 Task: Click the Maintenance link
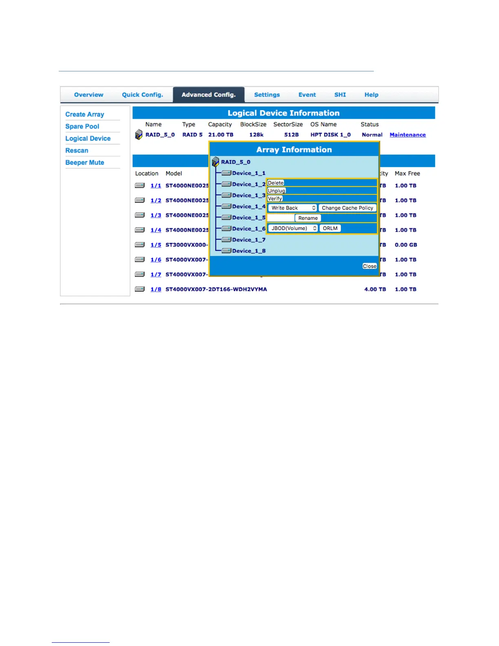(x=408, y=135)
